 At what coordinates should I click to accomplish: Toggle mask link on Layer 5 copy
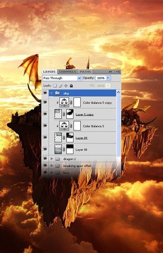[x=64, y=114]
